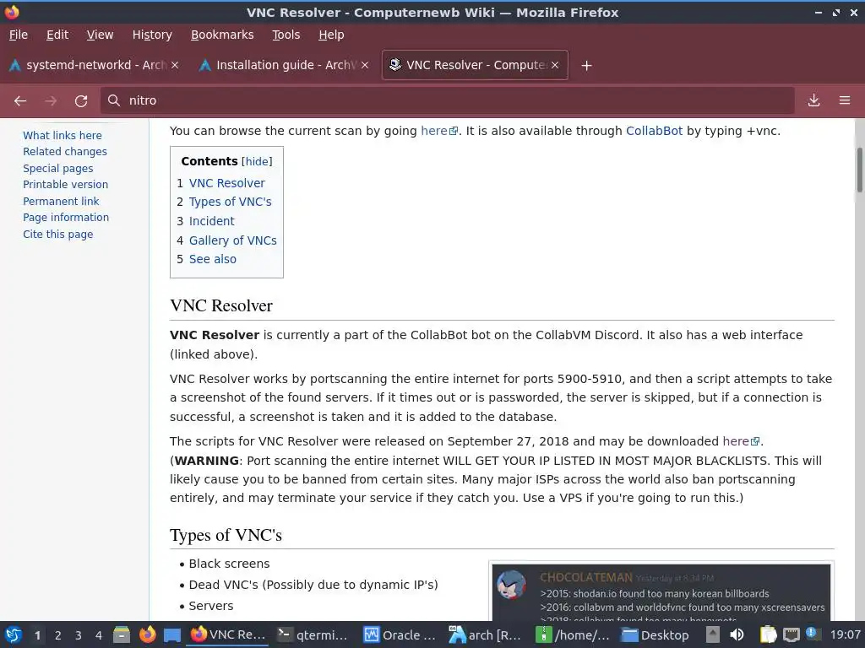This screenshot has width=865, height=648.
Task: Click the notification info tray icon
Action: [x=813, y=634]
